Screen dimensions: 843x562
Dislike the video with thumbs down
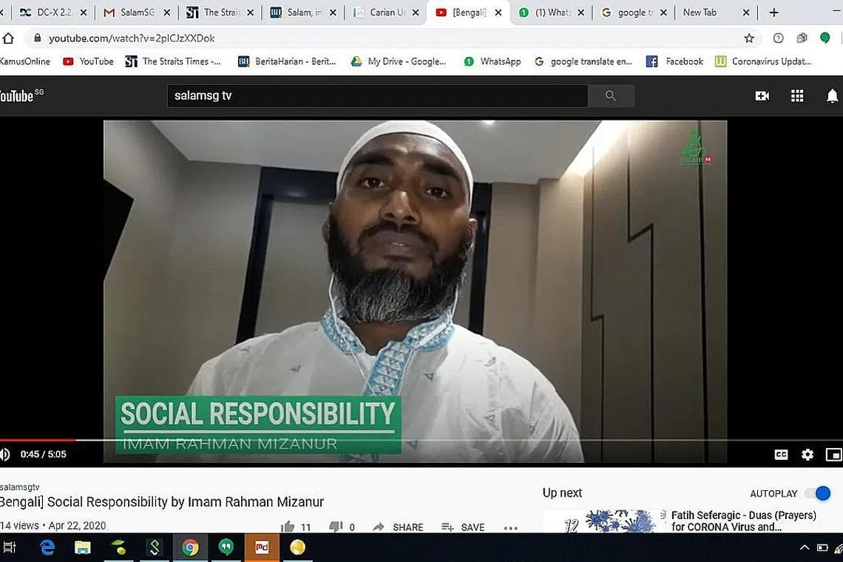[336, 527]
